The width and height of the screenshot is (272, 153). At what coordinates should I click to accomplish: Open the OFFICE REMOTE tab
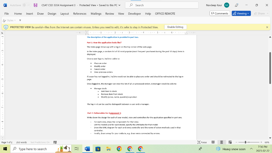click(x=165, y=14)
